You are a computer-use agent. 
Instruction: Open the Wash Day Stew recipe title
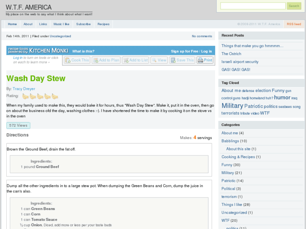[36, 78]
